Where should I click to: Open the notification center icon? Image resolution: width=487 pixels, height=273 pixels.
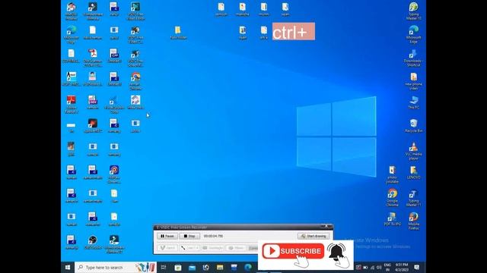[x=417, y=267]
